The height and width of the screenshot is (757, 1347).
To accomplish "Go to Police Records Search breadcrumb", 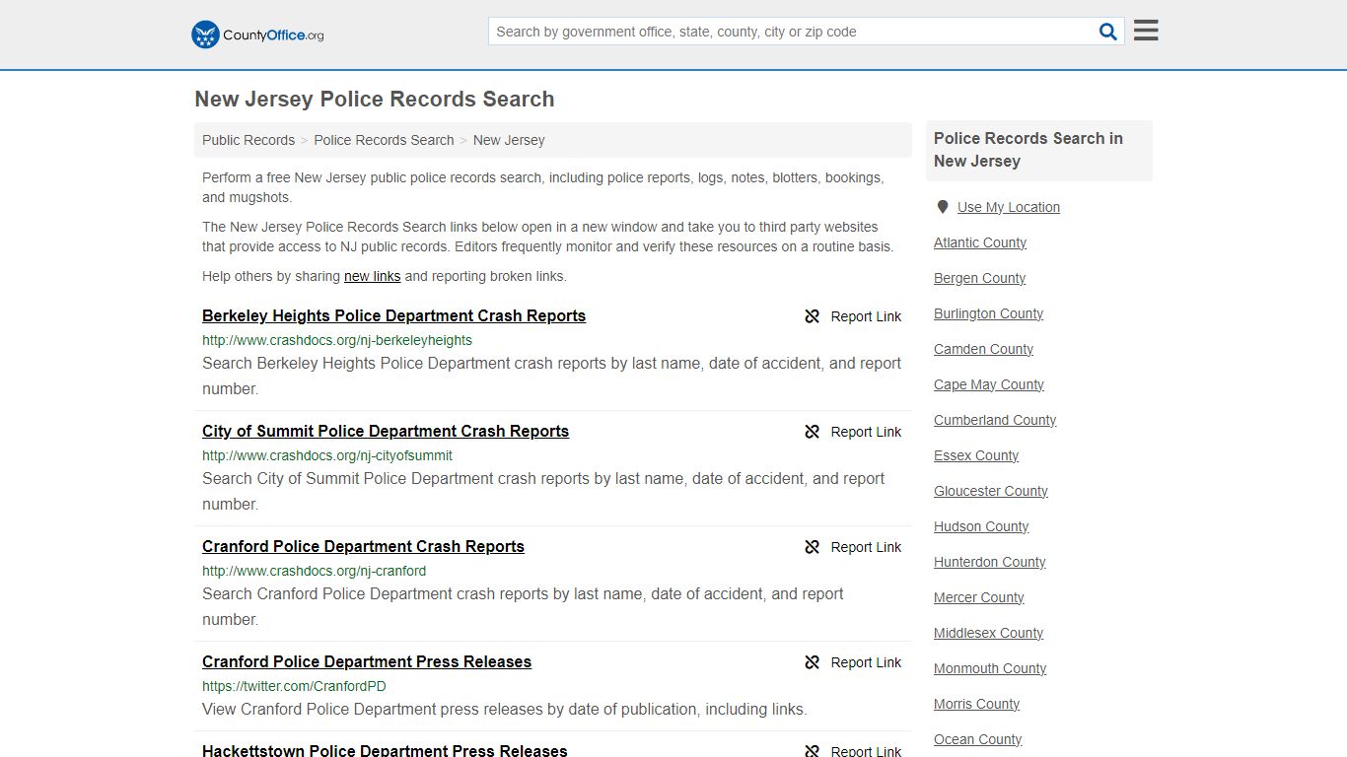I will click(384, 140).
